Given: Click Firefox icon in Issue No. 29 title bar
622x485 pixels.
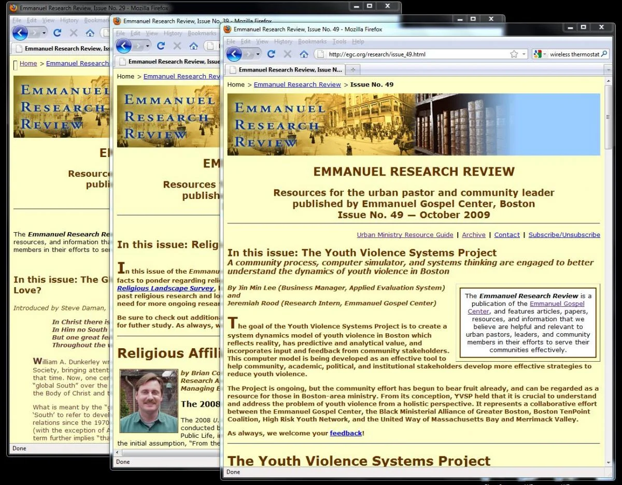Looking at the screenshot, I should coord(13,8).
